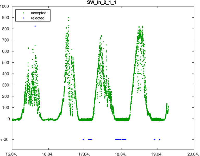Click the 'accepted' legend label

click(x=39, y=13)
